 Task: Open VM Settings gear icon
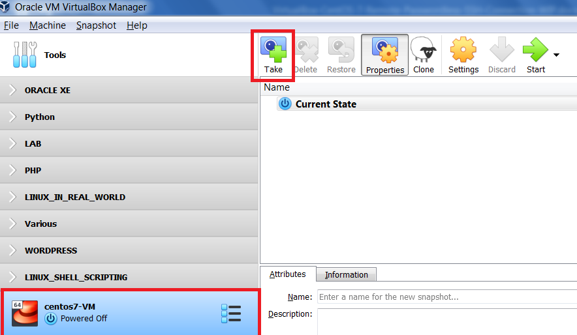(463, 50)
